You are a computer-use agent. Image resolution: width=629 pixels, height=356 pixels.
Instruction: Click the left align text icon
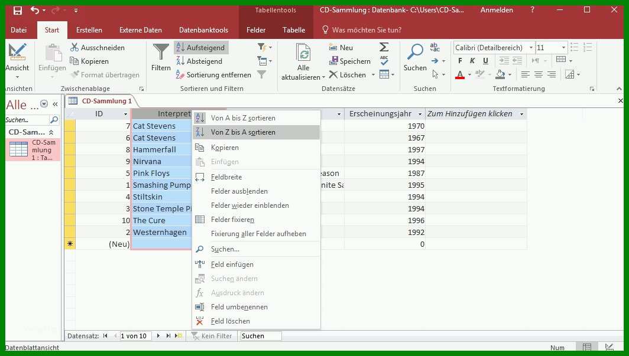point(525,74)
